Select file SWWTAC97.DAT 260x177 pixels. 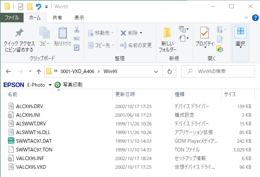pyautogui.click(x=34, y=141)
